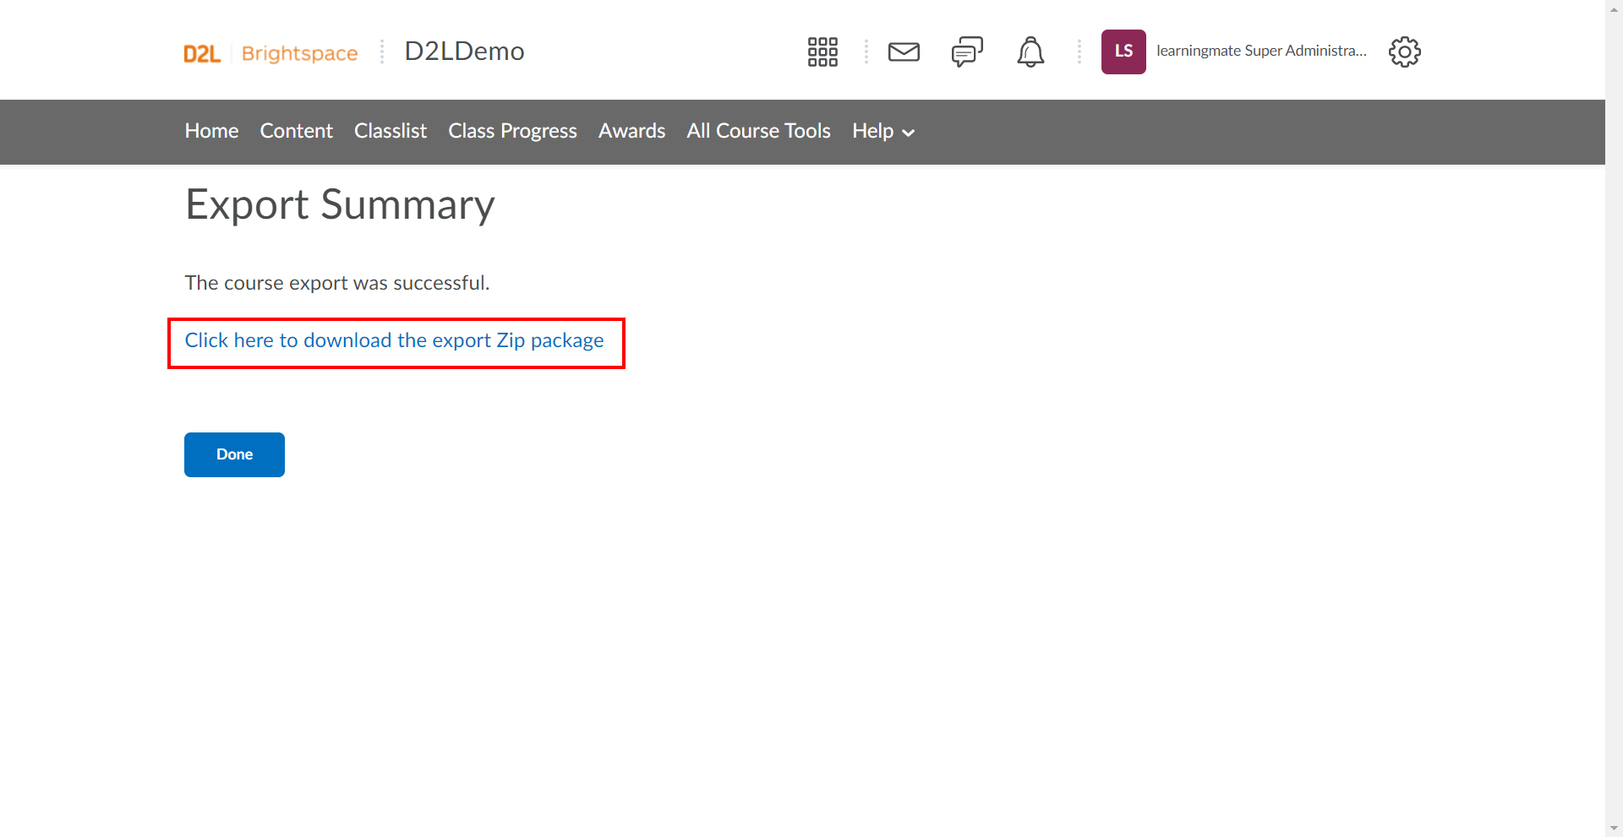This screenshot has height=837, width=1623.
Task: Open Class Progress in navbar
Action: coord(512,131)
